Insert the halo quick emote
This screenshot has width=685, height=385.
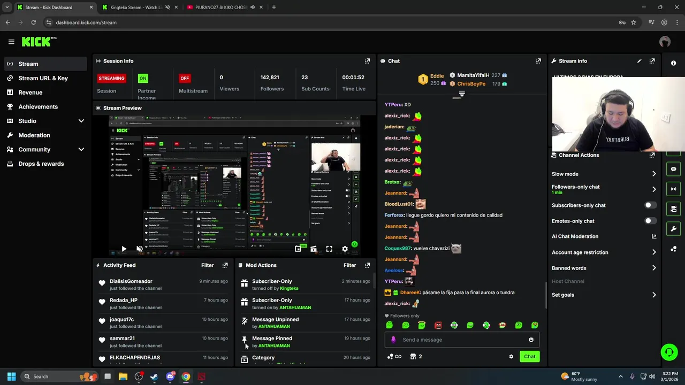click(422, 325)
